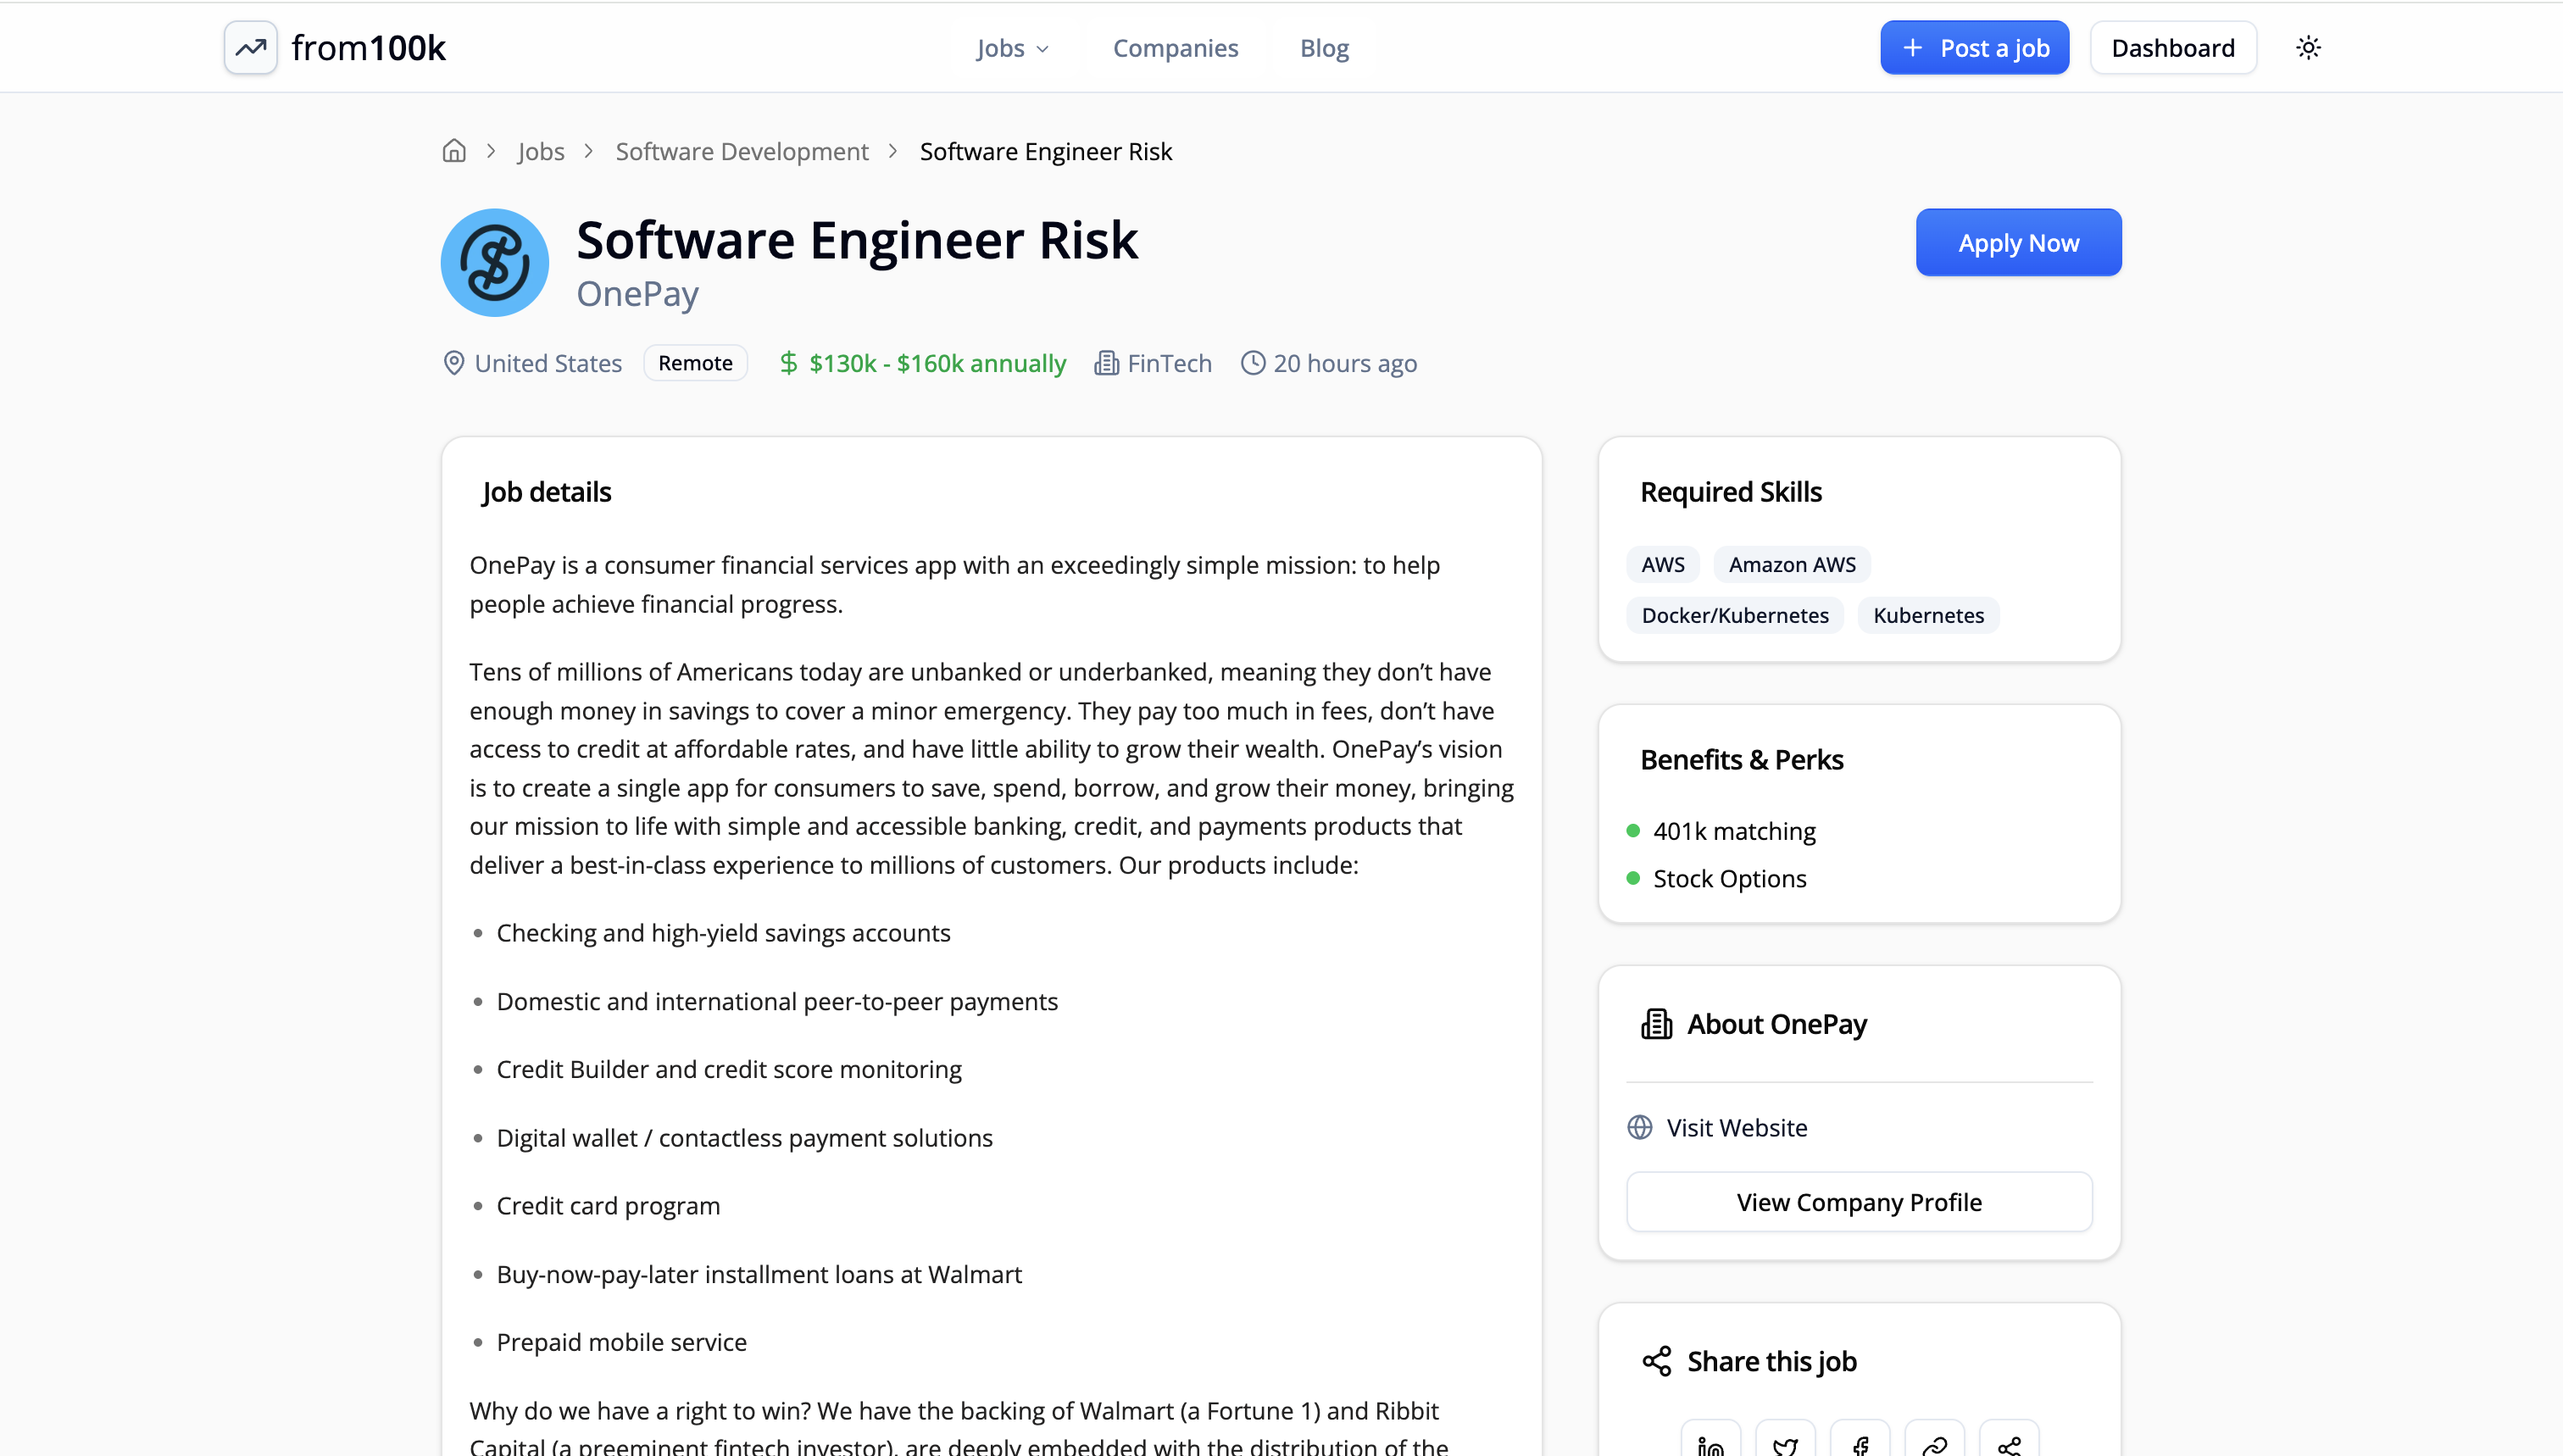Open the Blog nav item
The width and height of the screenshot is (2563, 1456).
(x=1324, y=48)
